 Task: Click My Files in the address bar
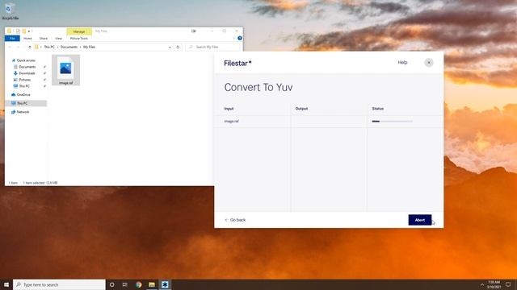89,47
